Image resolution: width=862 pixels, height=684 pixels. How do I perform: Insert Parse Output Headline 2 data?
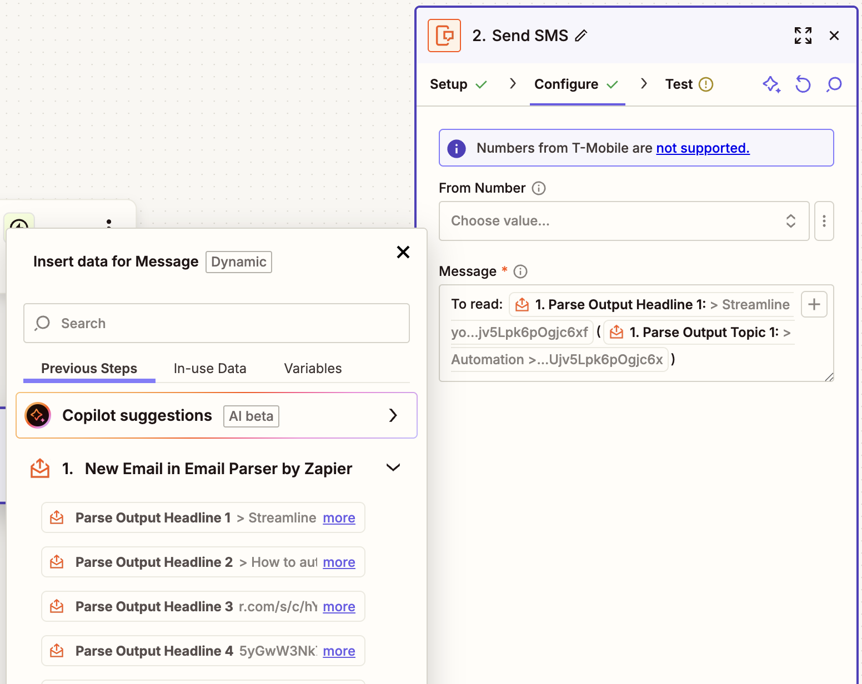203,562
